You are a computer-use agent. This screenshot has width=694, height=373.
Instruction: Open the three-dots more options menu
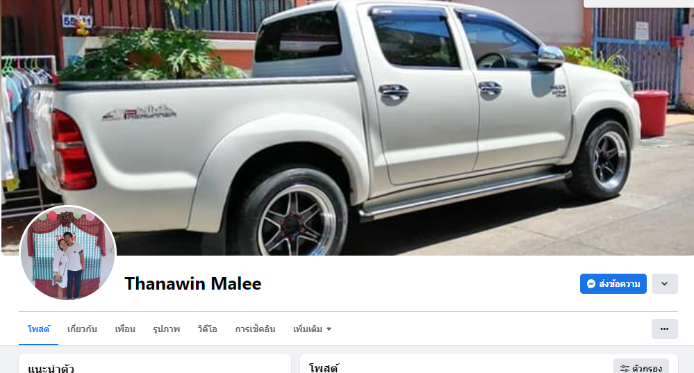[664, 329]
